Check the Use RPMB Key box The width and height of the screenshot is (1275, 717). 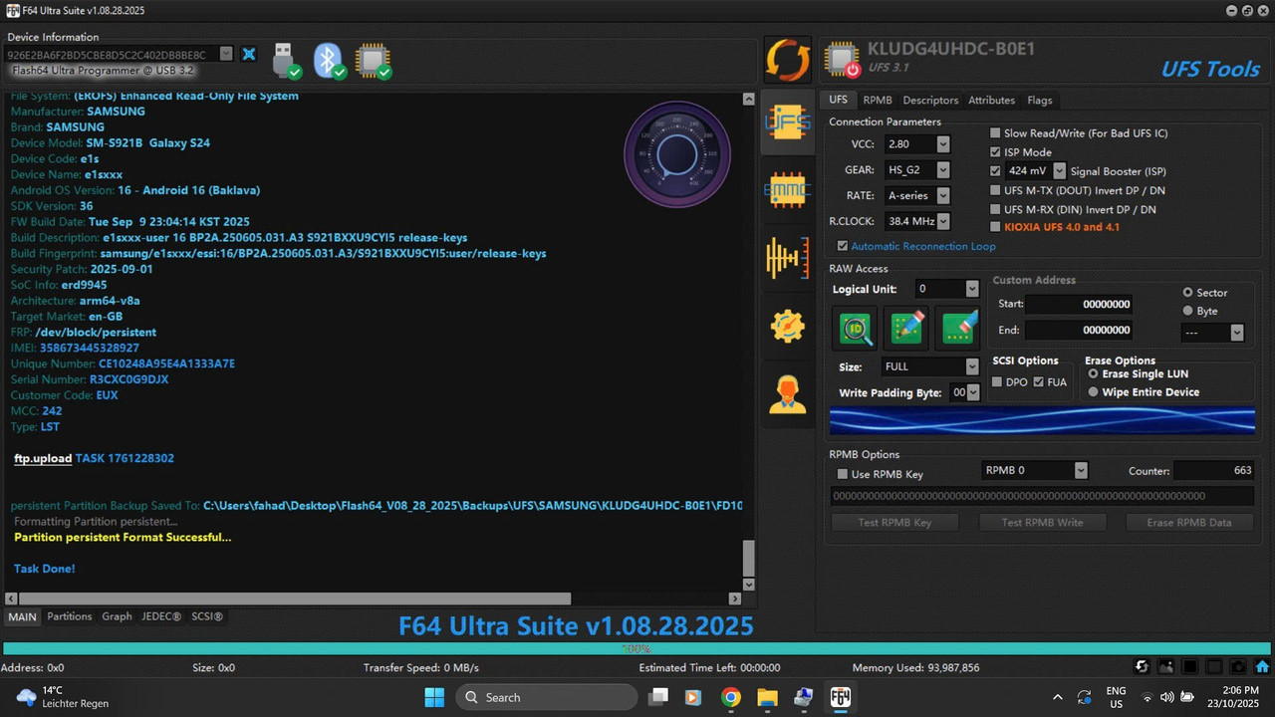coord(843,474)
